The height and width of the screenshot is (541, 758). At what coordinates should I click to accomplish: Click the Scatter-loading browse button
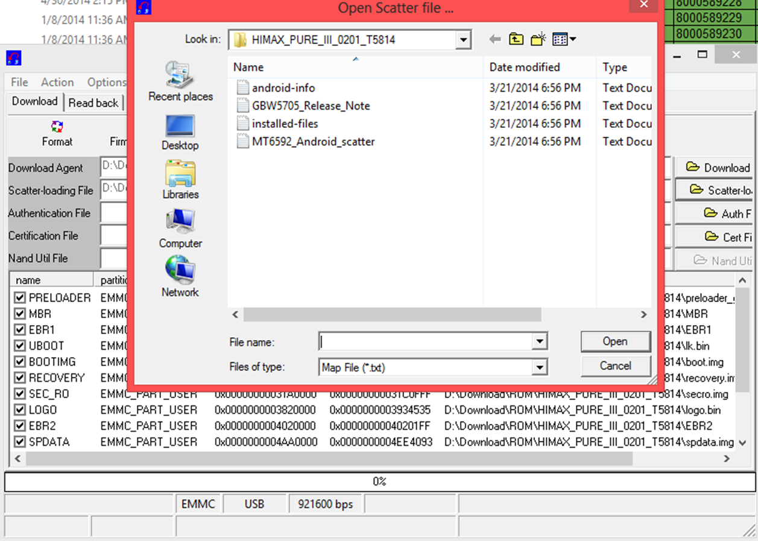(x=715, y=191)
